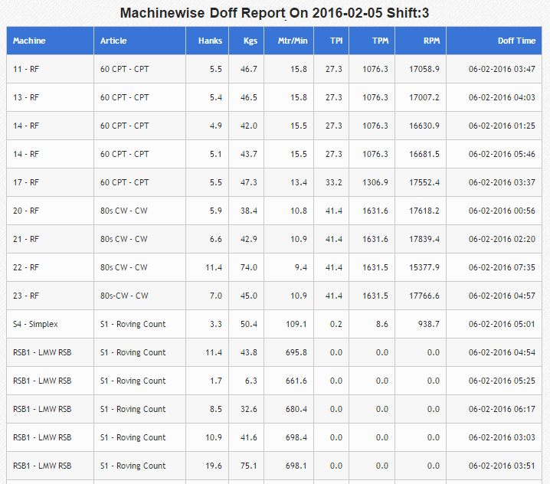
Task: Select Mtr/Min value 109.1
Action: (296, 324)
